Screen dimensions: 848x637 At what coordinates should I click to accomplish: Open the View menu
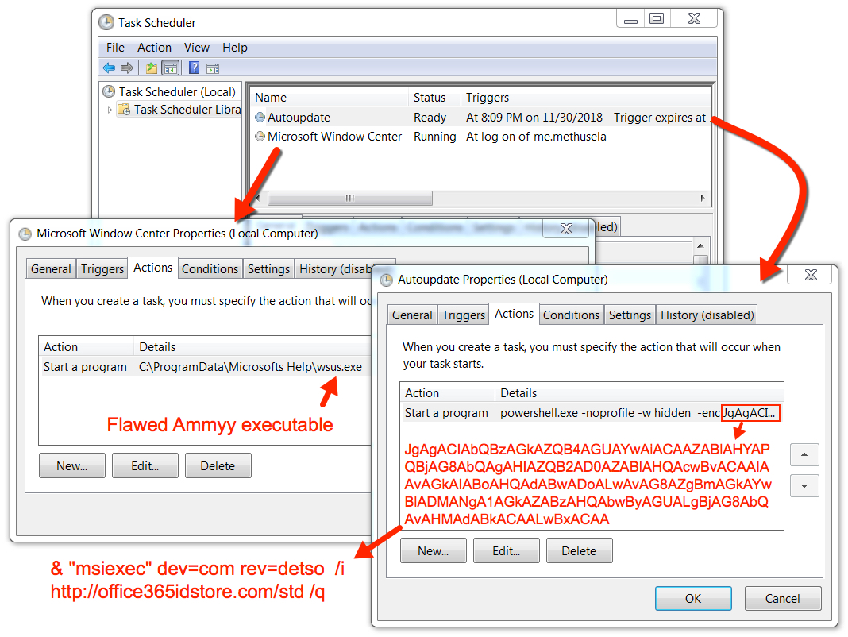coord(196,48)
